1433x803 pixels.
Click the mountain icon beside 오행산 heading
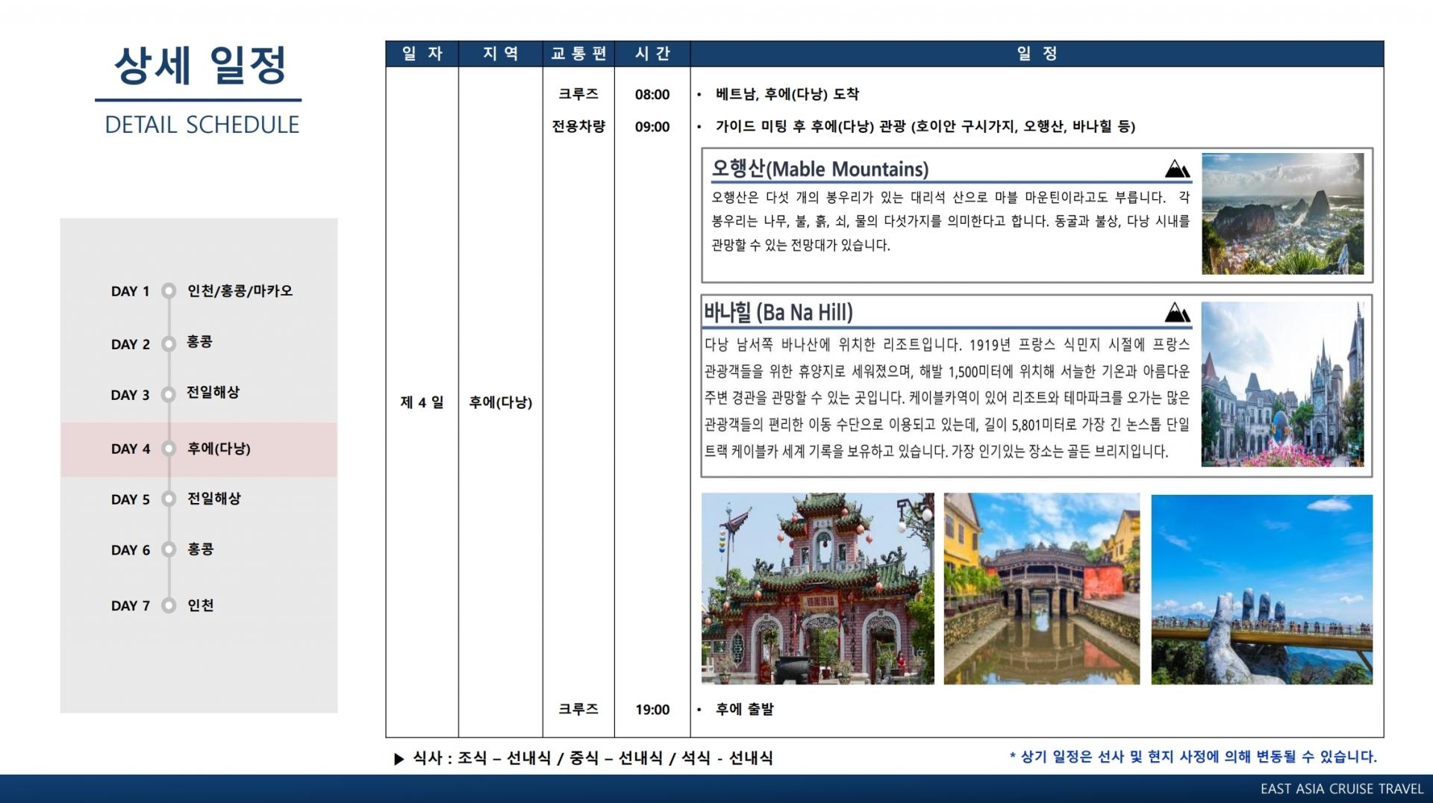tap(1177, 169)
